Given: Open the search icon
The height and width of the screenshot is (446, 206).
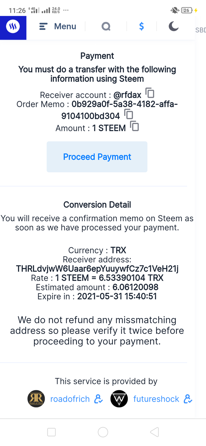Looking at the screenshot, I should click(x=106, y=26).
